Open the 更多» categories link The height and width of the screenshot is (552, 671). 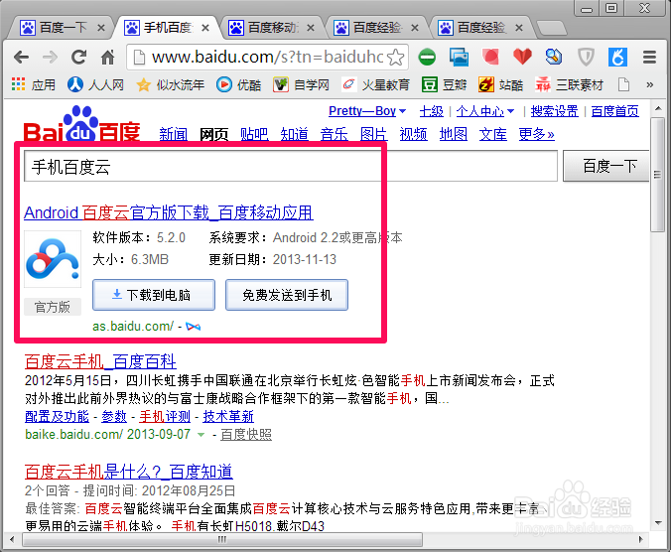coord(537,134)
